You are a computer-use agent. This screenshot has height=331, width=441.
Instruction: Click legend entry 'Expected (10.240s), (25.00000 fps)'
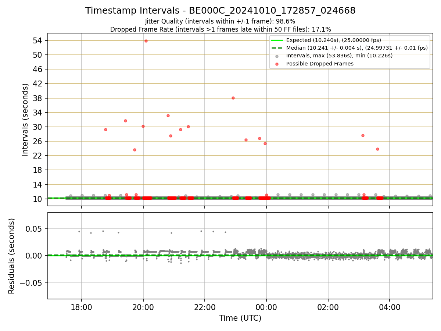333,40
